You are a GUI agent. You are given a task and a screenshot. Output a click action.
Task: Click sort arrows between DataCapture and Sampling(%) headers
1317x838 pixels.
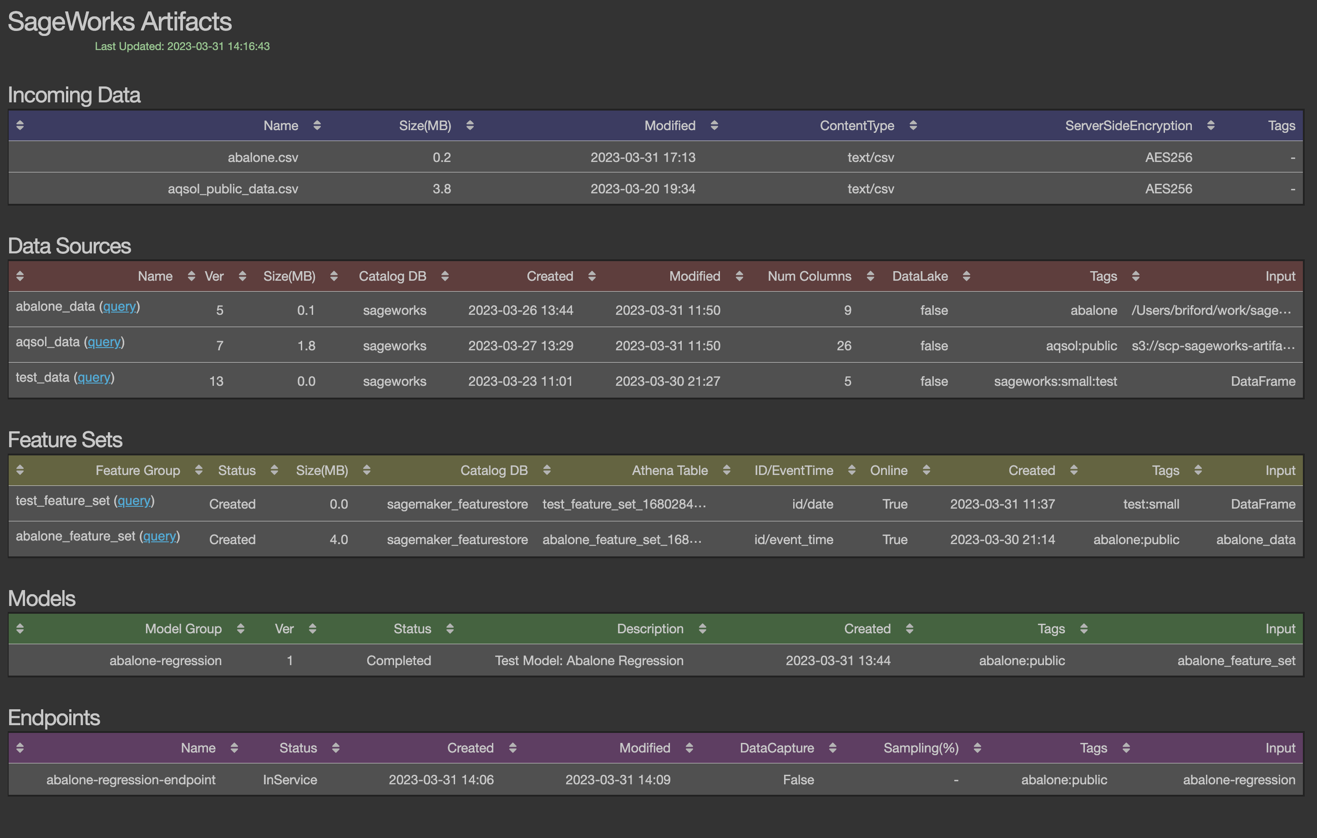point(832,748)
